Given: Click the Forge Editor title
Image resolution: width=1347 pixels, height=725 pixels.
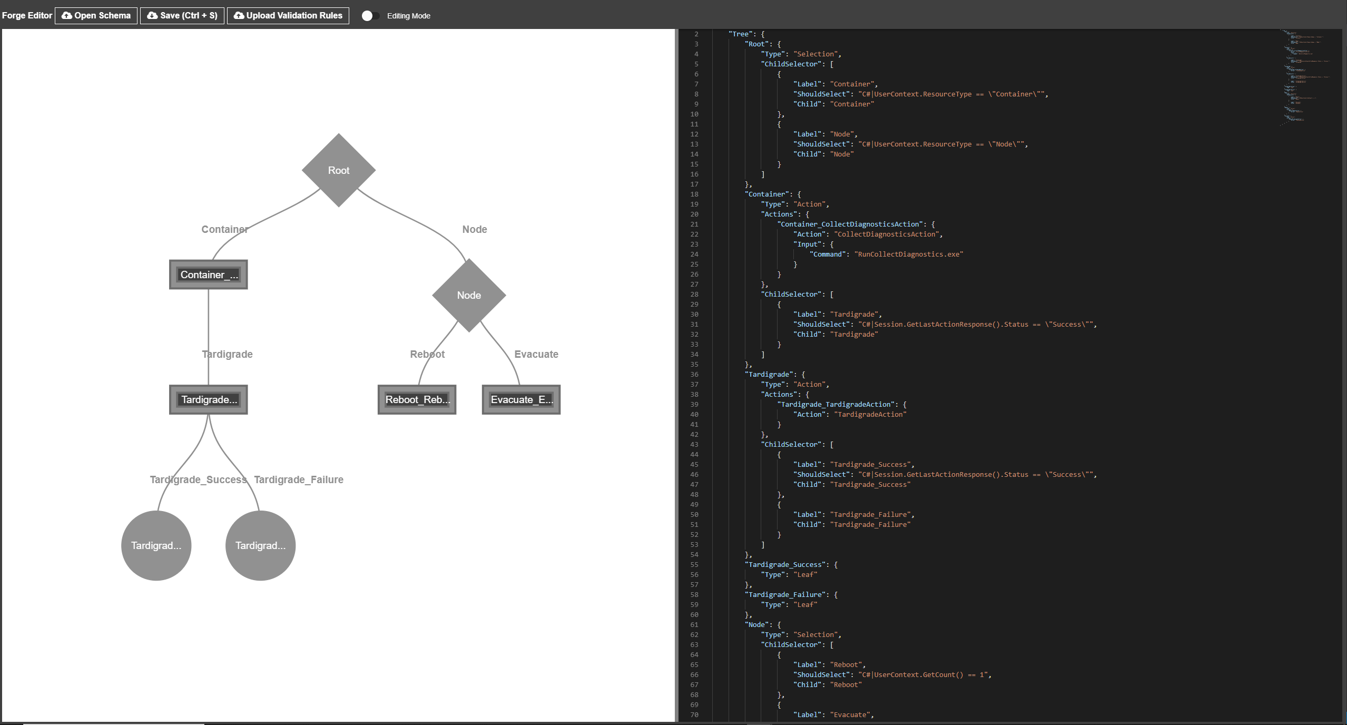Looking at the screenshot, I should pyautogui.click(x=27, y=15).
